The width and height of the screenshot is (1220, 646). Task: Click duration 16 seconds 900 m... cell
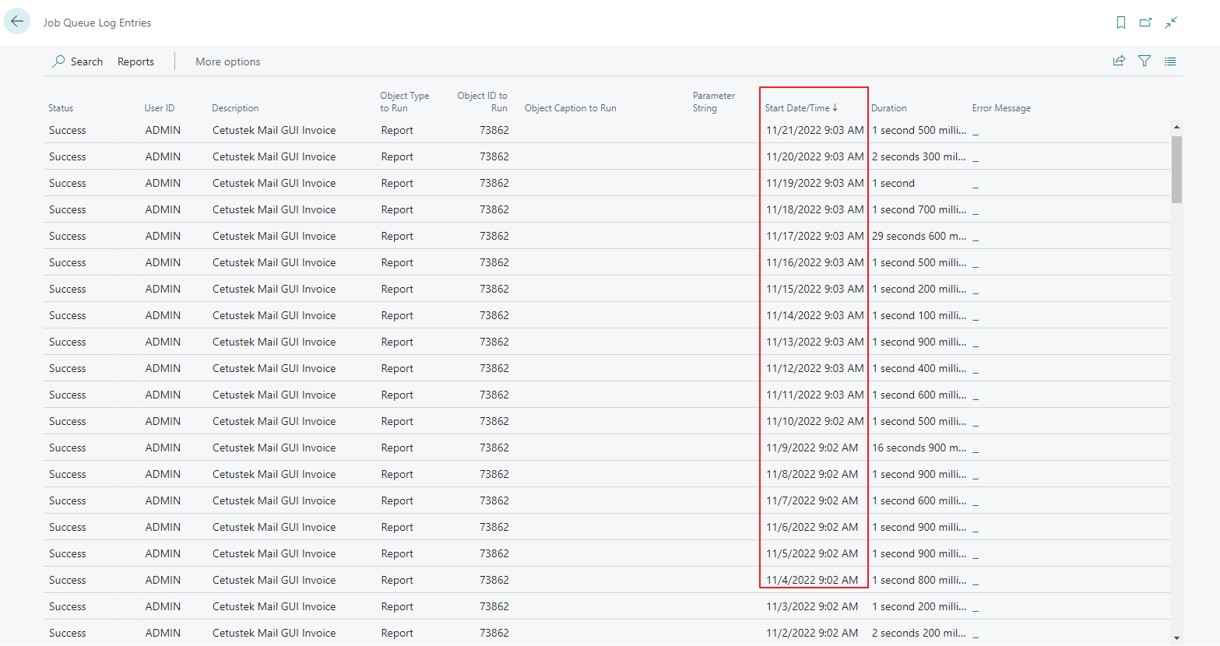[919, 448]
